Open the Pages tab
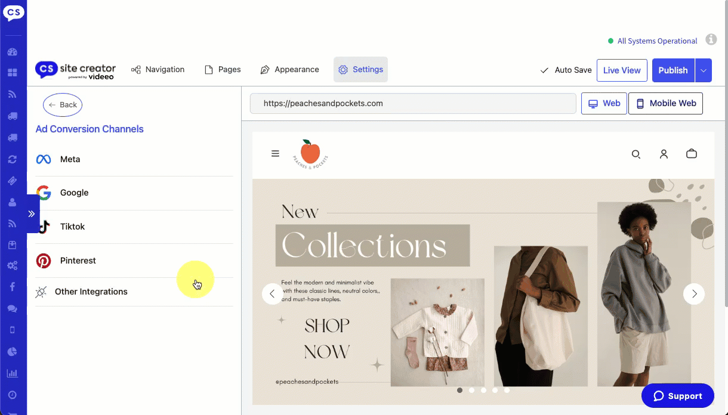This screenshot has height=415, width=728. 223,70
